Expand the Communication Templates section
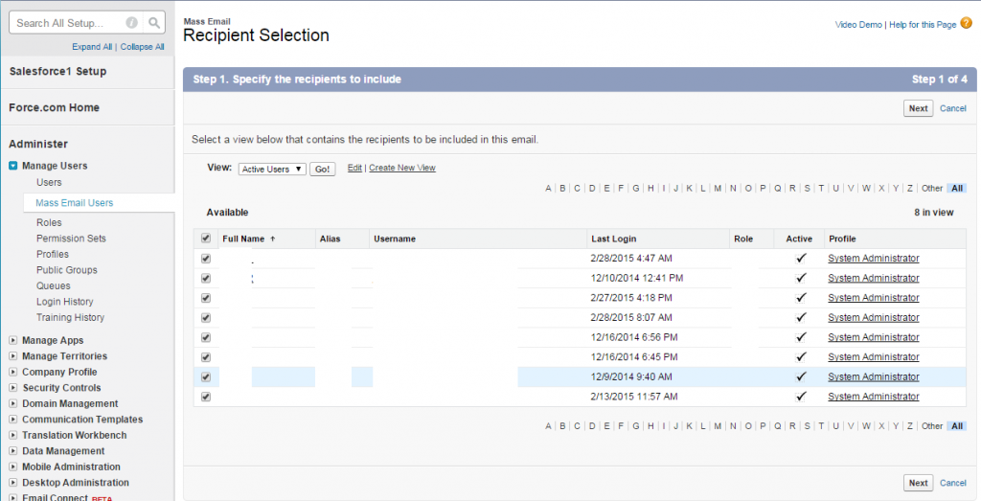The image size is (981, 501). 13,419
